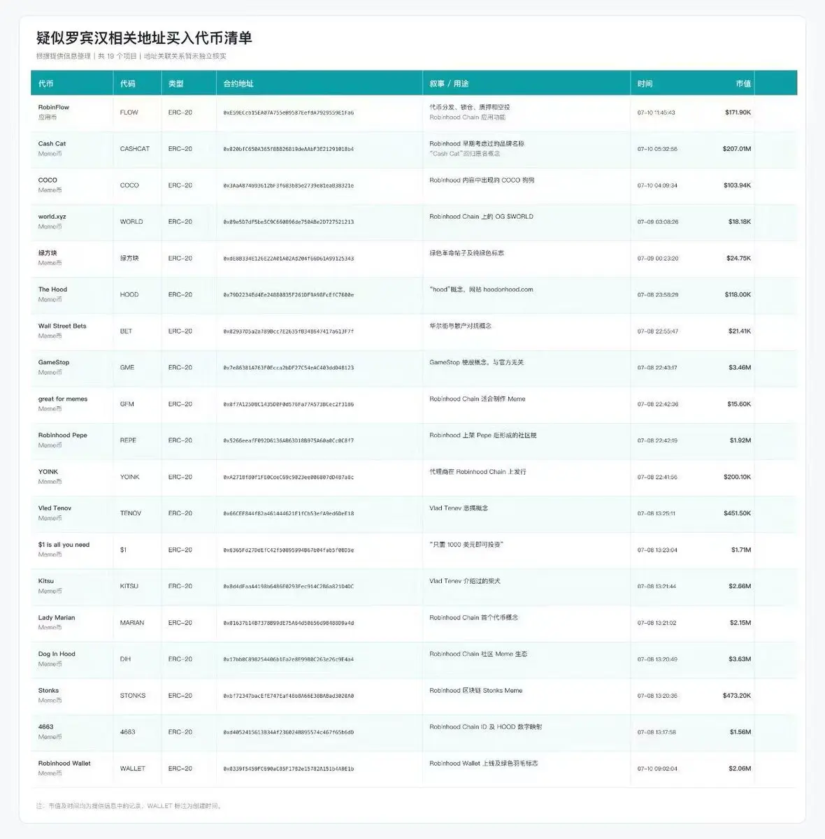Click the 代币 column header
This screenshot has width=825, height=839.
point(45,83)
